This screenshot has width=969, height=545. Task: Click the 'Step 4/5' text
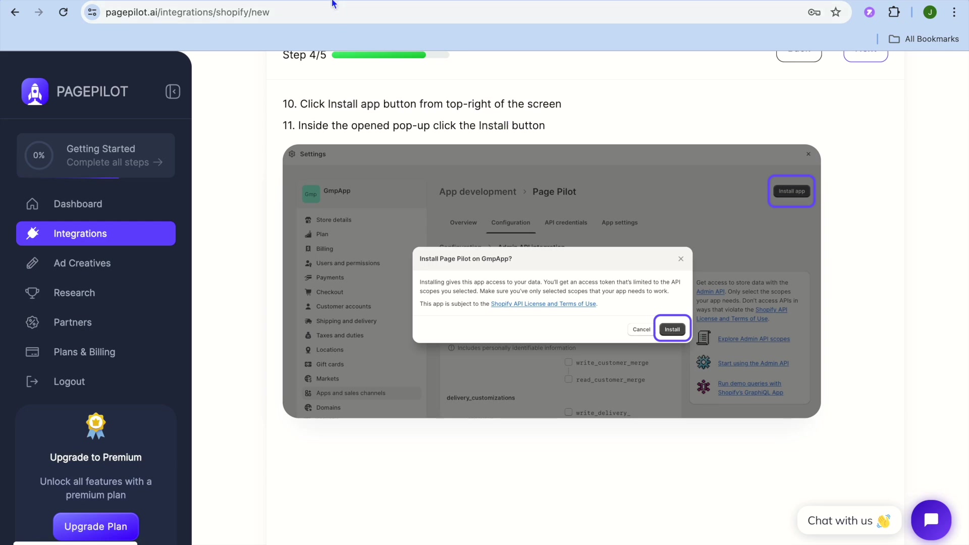(304, 54)
